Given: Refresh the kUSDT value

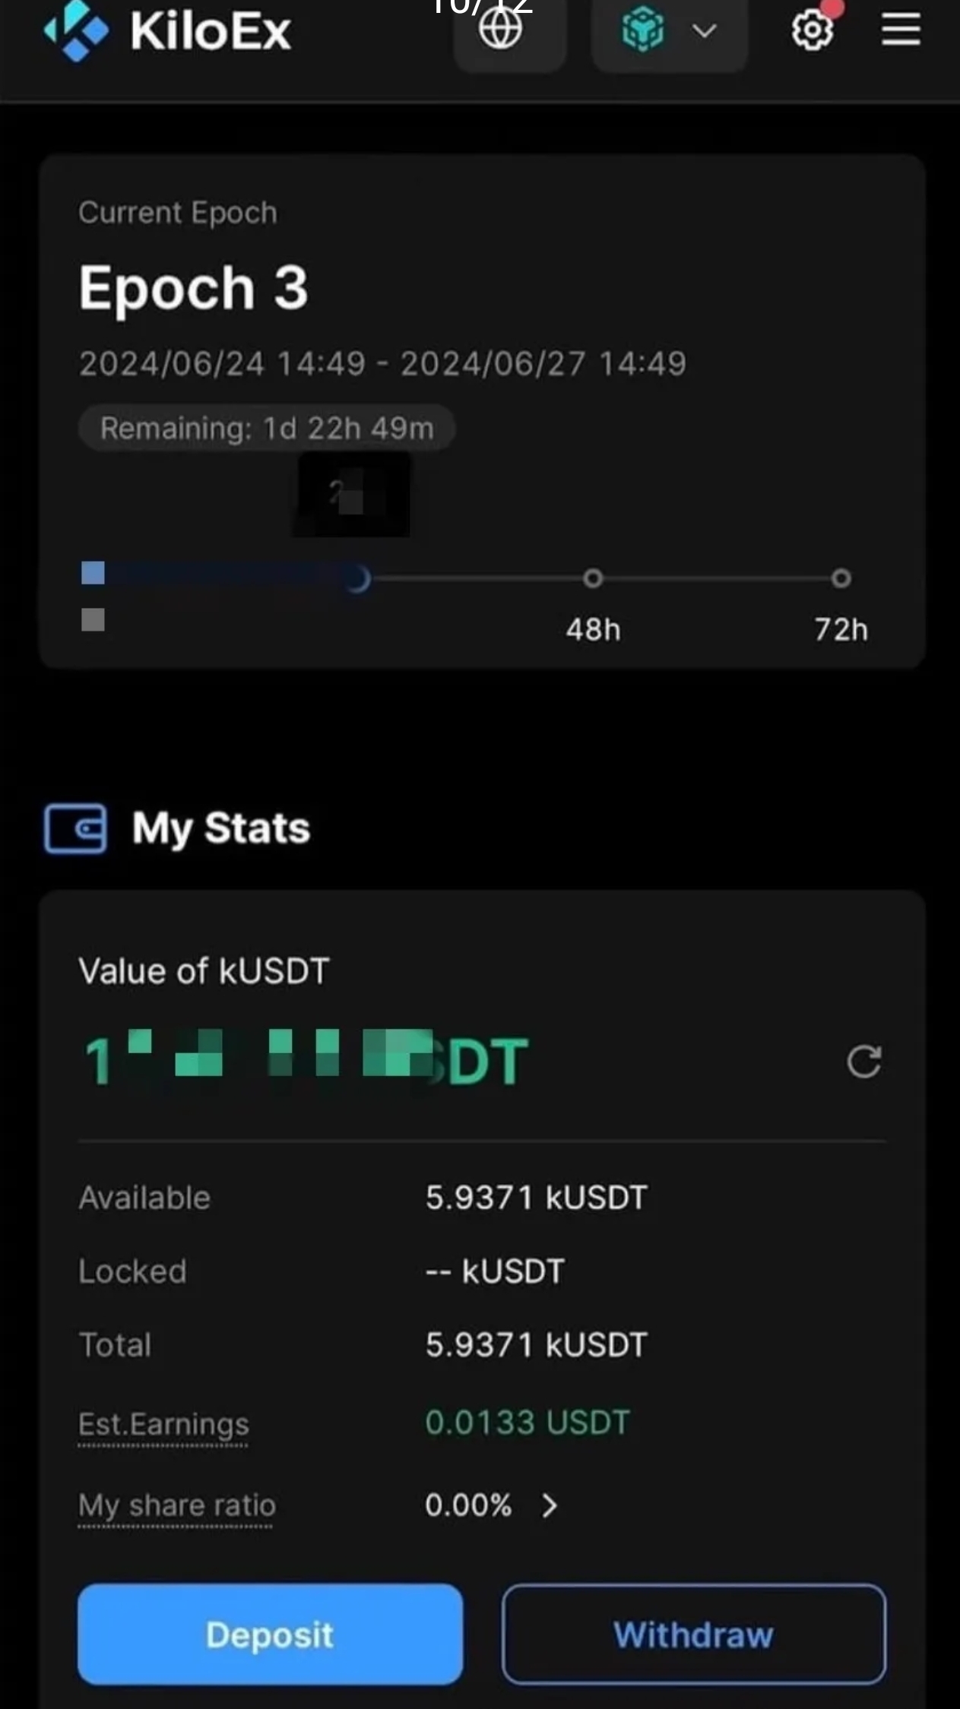Looking at the screenshot, I should click(x=864, y=1061).
